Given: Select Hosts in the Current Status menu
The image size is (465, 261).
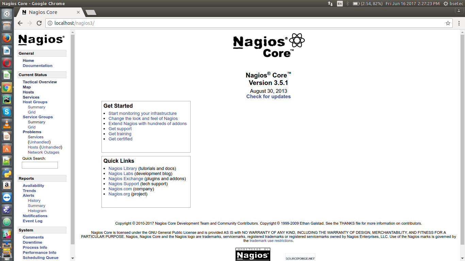Looking at the screenshot, I should (28, 92).
